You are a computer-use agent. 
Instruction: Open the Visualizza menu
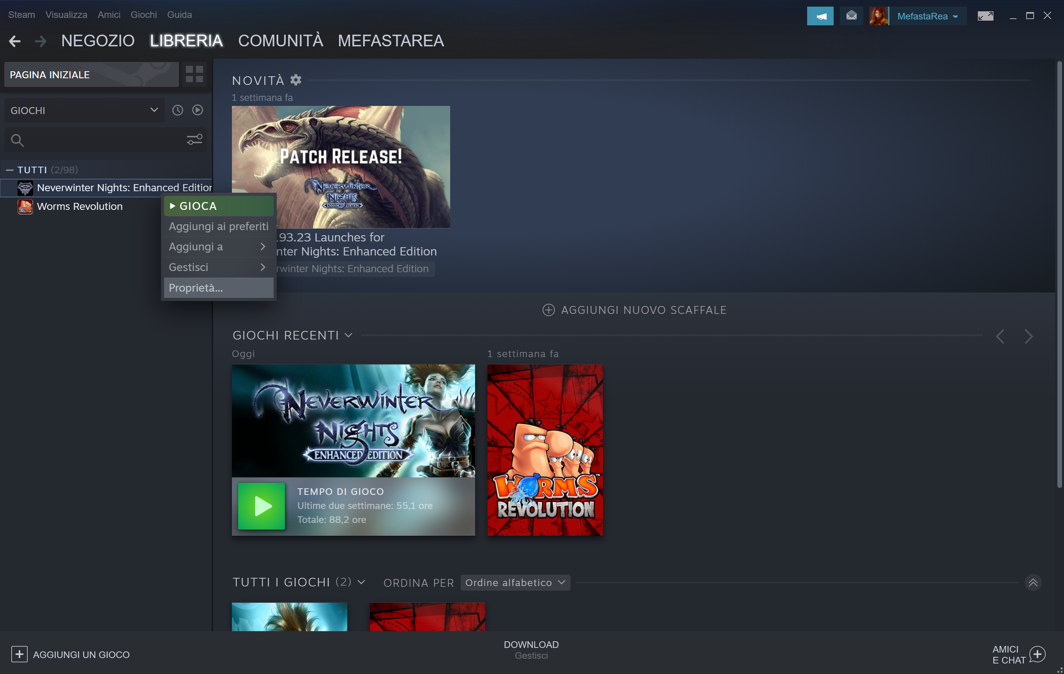tap(66, 14)
